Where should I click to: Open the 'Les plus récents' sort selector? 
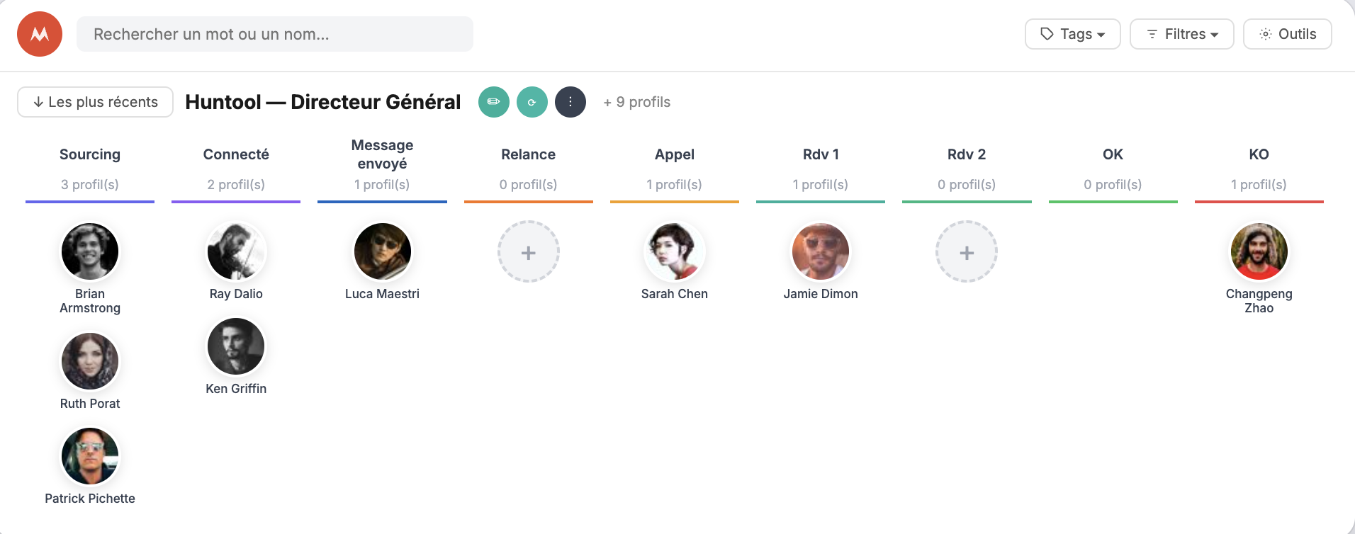tap(95, 102)
